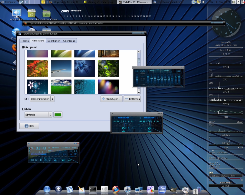The width and height of the screenshot is (245, 195).
Task: Select the blue butterflies wallpaper
Action: click(x=85, y=68)
